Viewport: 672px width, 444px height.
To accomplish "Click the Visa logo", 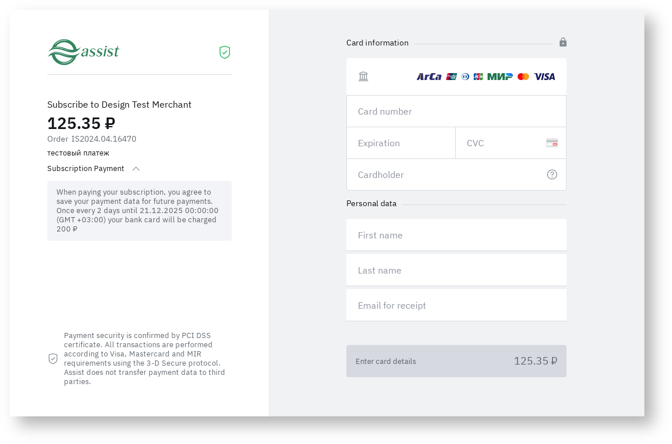I will [x=545, y=77].
